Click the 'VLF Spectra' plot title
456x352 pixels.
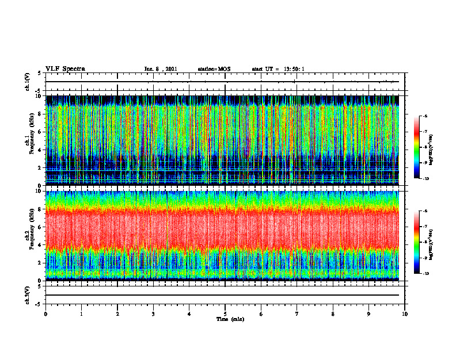point(65,69)
